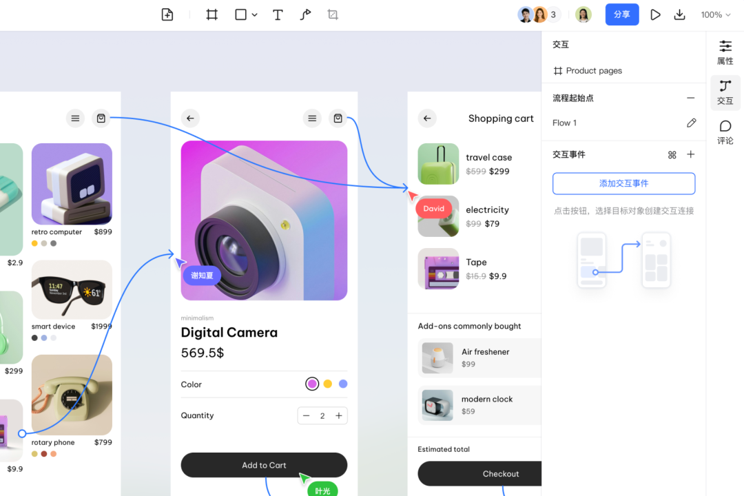Edit Flow 1 name with pencil icon

[691, 123]
